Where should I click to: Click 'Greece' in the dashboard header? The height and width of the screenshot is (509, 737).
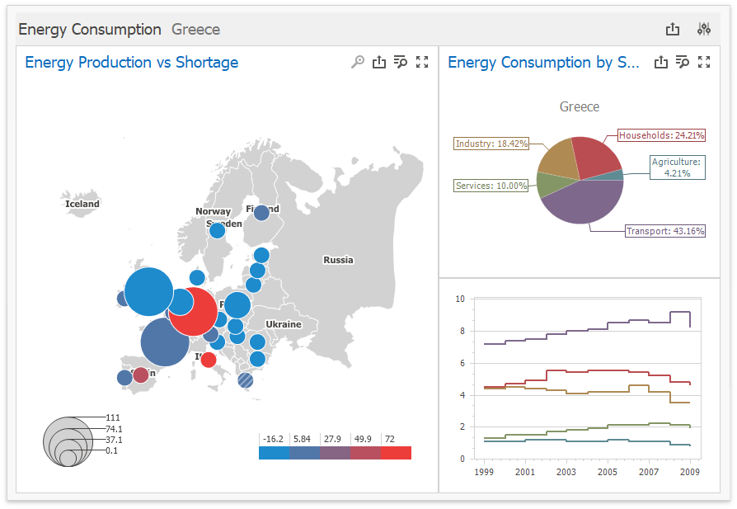(195, 29)
